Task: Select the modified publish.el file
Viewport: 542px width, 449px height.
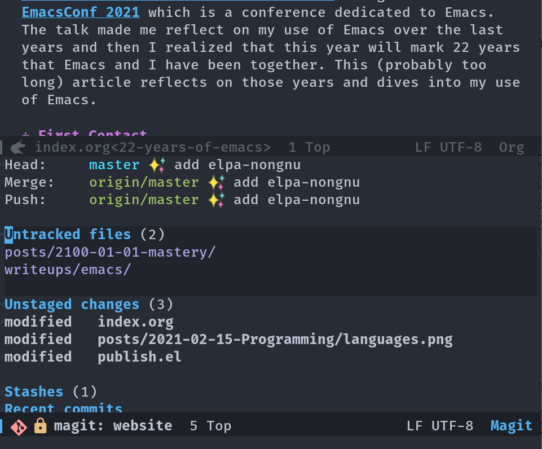Action: pyautogui.click(x=93, y=356)
